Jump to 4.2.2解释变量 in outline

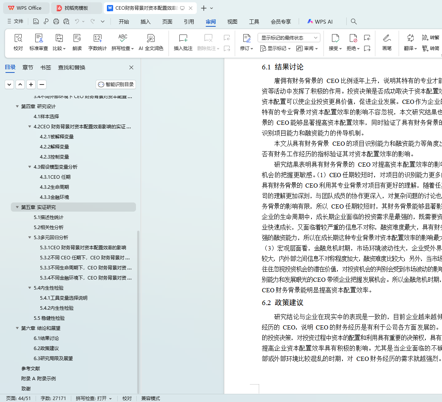tap(54, 147)
